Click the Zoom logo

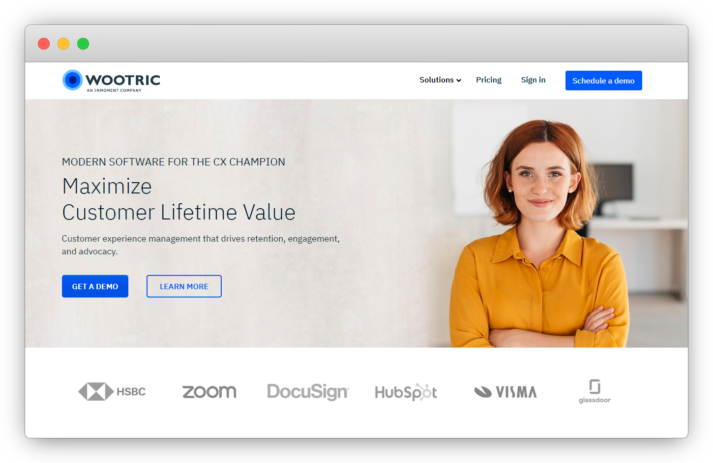click(209, 391)
